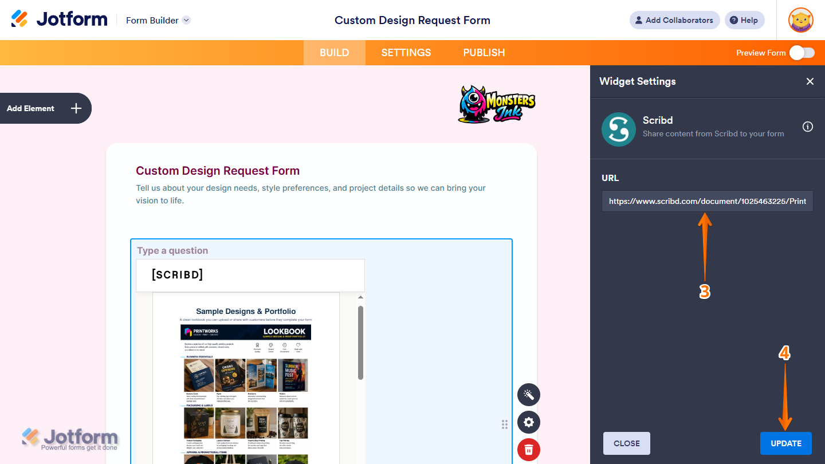Select the magic wand widget icon

pos(528,395)
